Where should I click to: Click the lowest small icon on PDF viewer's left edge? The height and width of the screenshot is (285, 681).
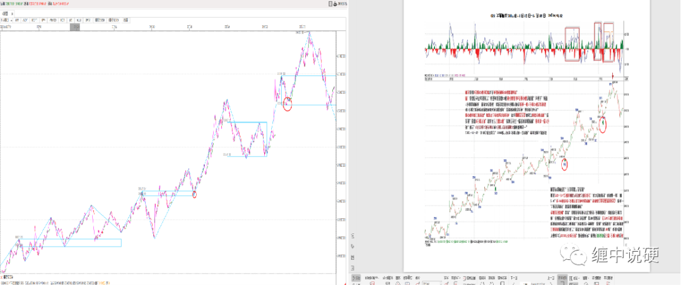click(354, 267)
